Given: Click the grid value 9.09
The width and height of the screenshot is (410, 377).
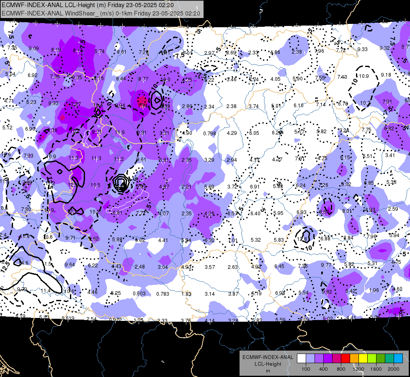Looking at the screenshot, I should click(x=34, y=49).
